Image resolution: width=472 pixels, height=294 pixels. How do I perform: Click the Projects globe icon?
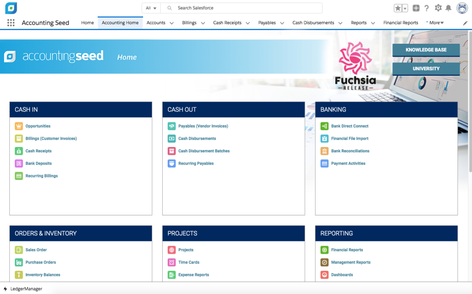pos(172,250)
